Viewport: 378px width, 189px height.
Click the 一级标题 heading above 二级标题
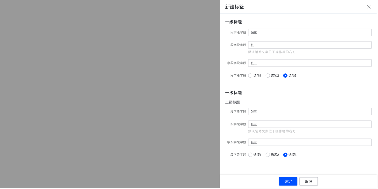tap(234, 93)
